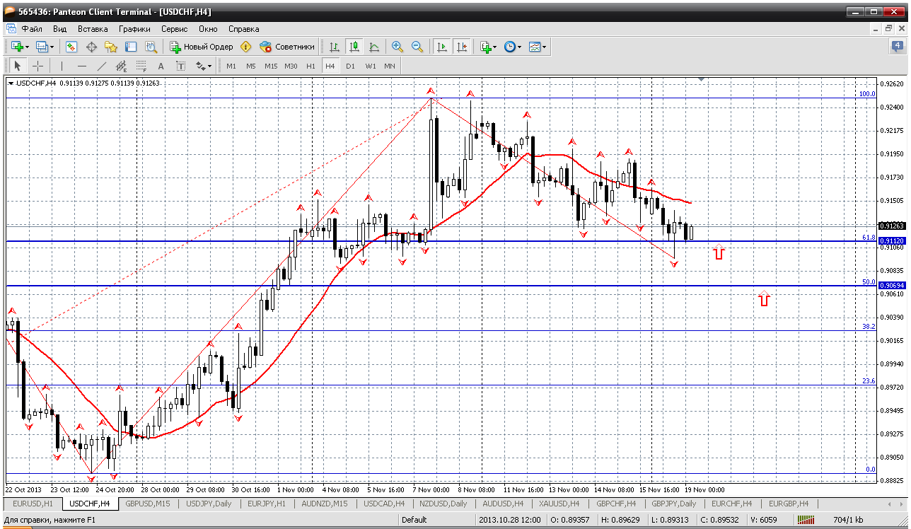911x529 pixels.
Task: Open the Navigator star-folder icon
Action: [111, 47]
